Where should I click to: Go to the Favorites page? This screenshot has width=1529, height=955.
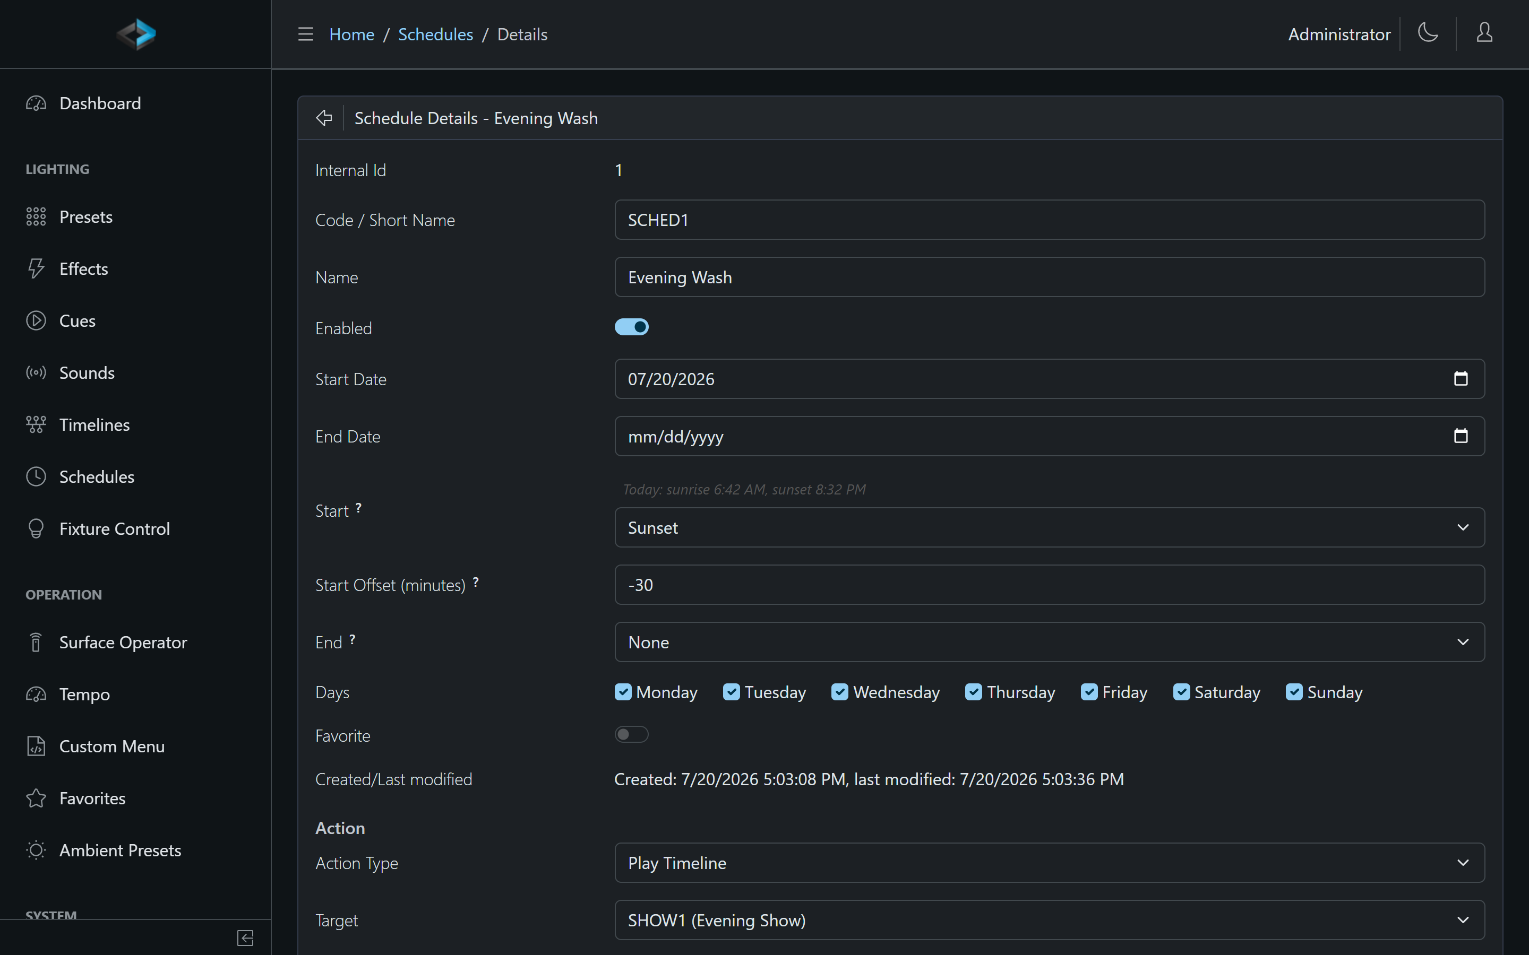click(135, 798)
